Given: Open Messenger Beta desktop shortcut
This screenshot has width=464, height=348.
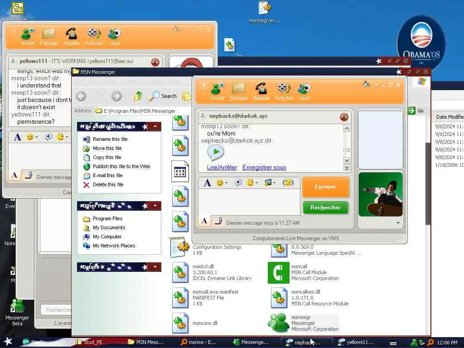Looking at the screenshot, I should tap(17, 312).
